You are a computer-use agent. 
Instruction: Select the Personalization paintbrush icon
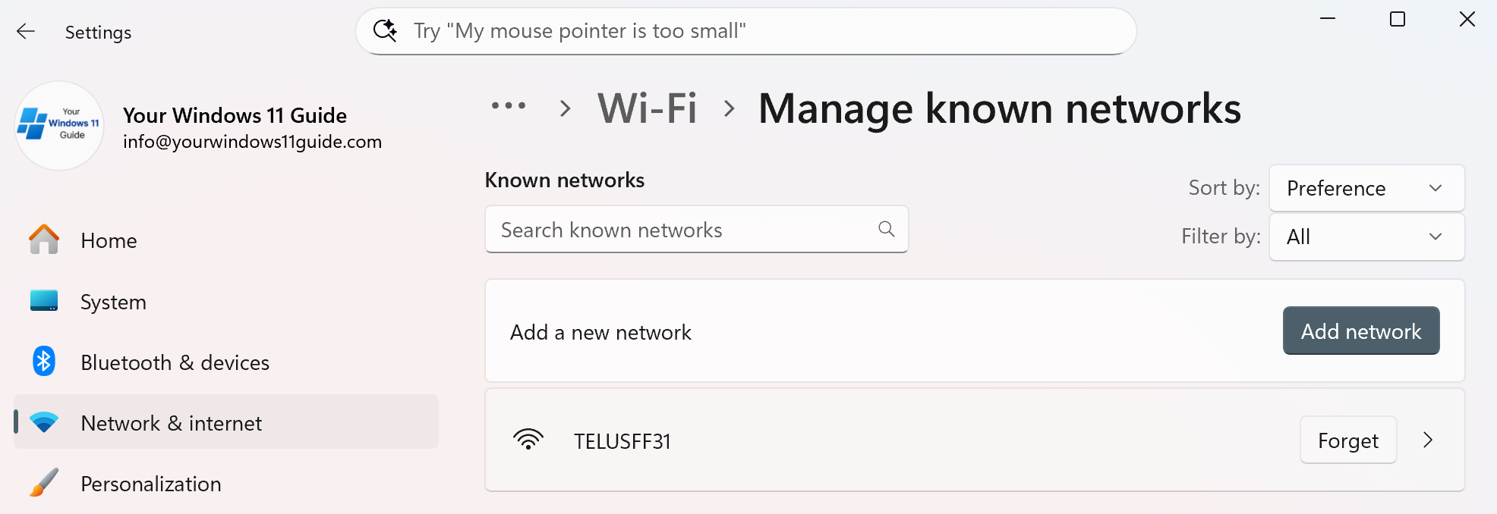pos(44,483)
